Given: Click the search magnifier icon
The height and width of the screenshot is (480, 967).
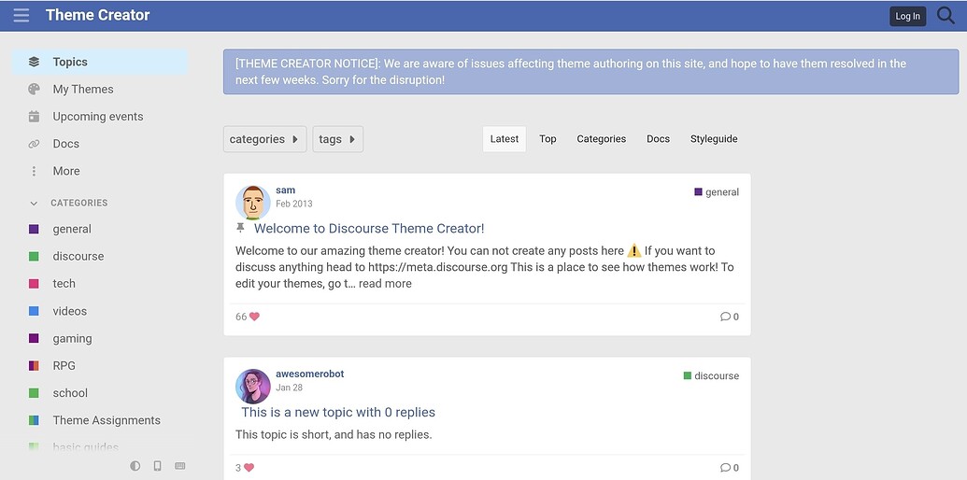Looking at the screenshot, I should 945,15.
